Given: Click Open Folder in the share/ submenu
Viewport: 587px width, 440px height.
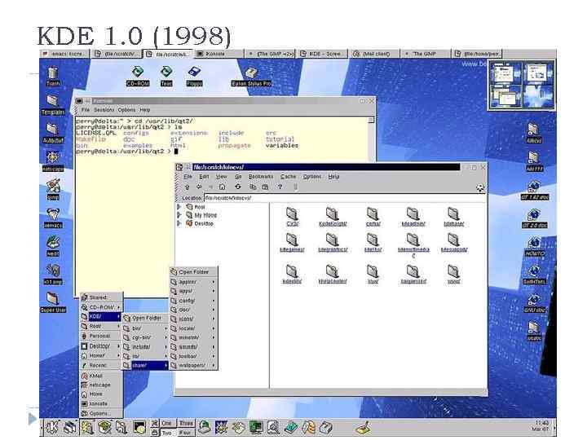Looking at the screenshot, I should tap(193, 272).
